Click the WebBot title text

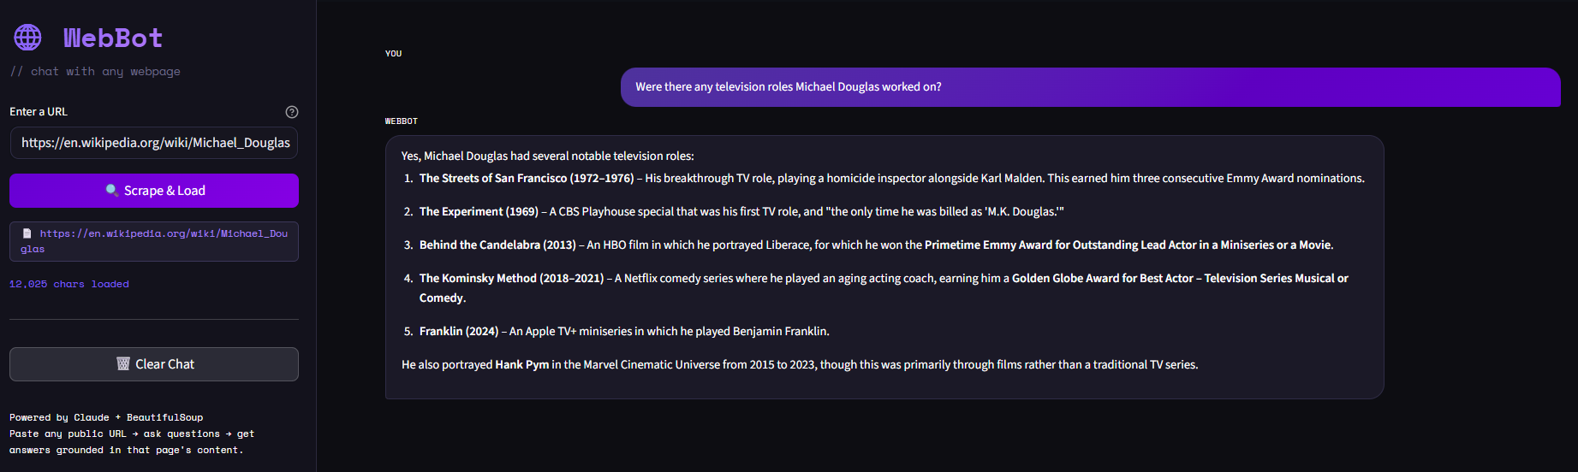coord(113,38)
